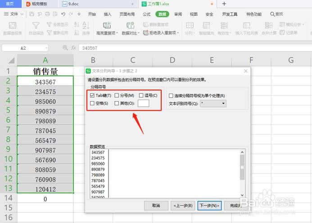Check the 其他(O) other delimiter checkbox
312x223 pixels.
click(117, 103)
